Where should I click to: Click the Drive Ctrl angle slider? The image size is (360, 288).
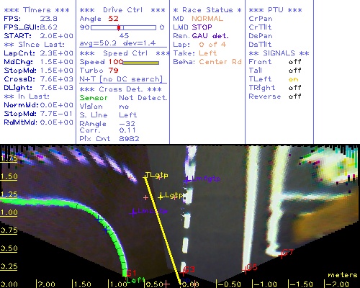[x=123, y=27]
